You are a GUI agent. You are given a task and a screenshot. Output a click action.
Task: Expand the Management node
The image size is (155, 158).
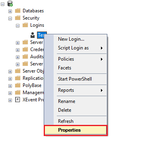point(10,93)
